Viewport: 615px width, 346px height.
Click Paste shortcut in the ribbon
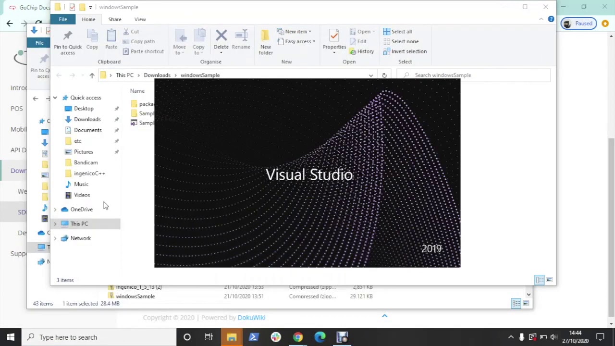tap(143, 51)
